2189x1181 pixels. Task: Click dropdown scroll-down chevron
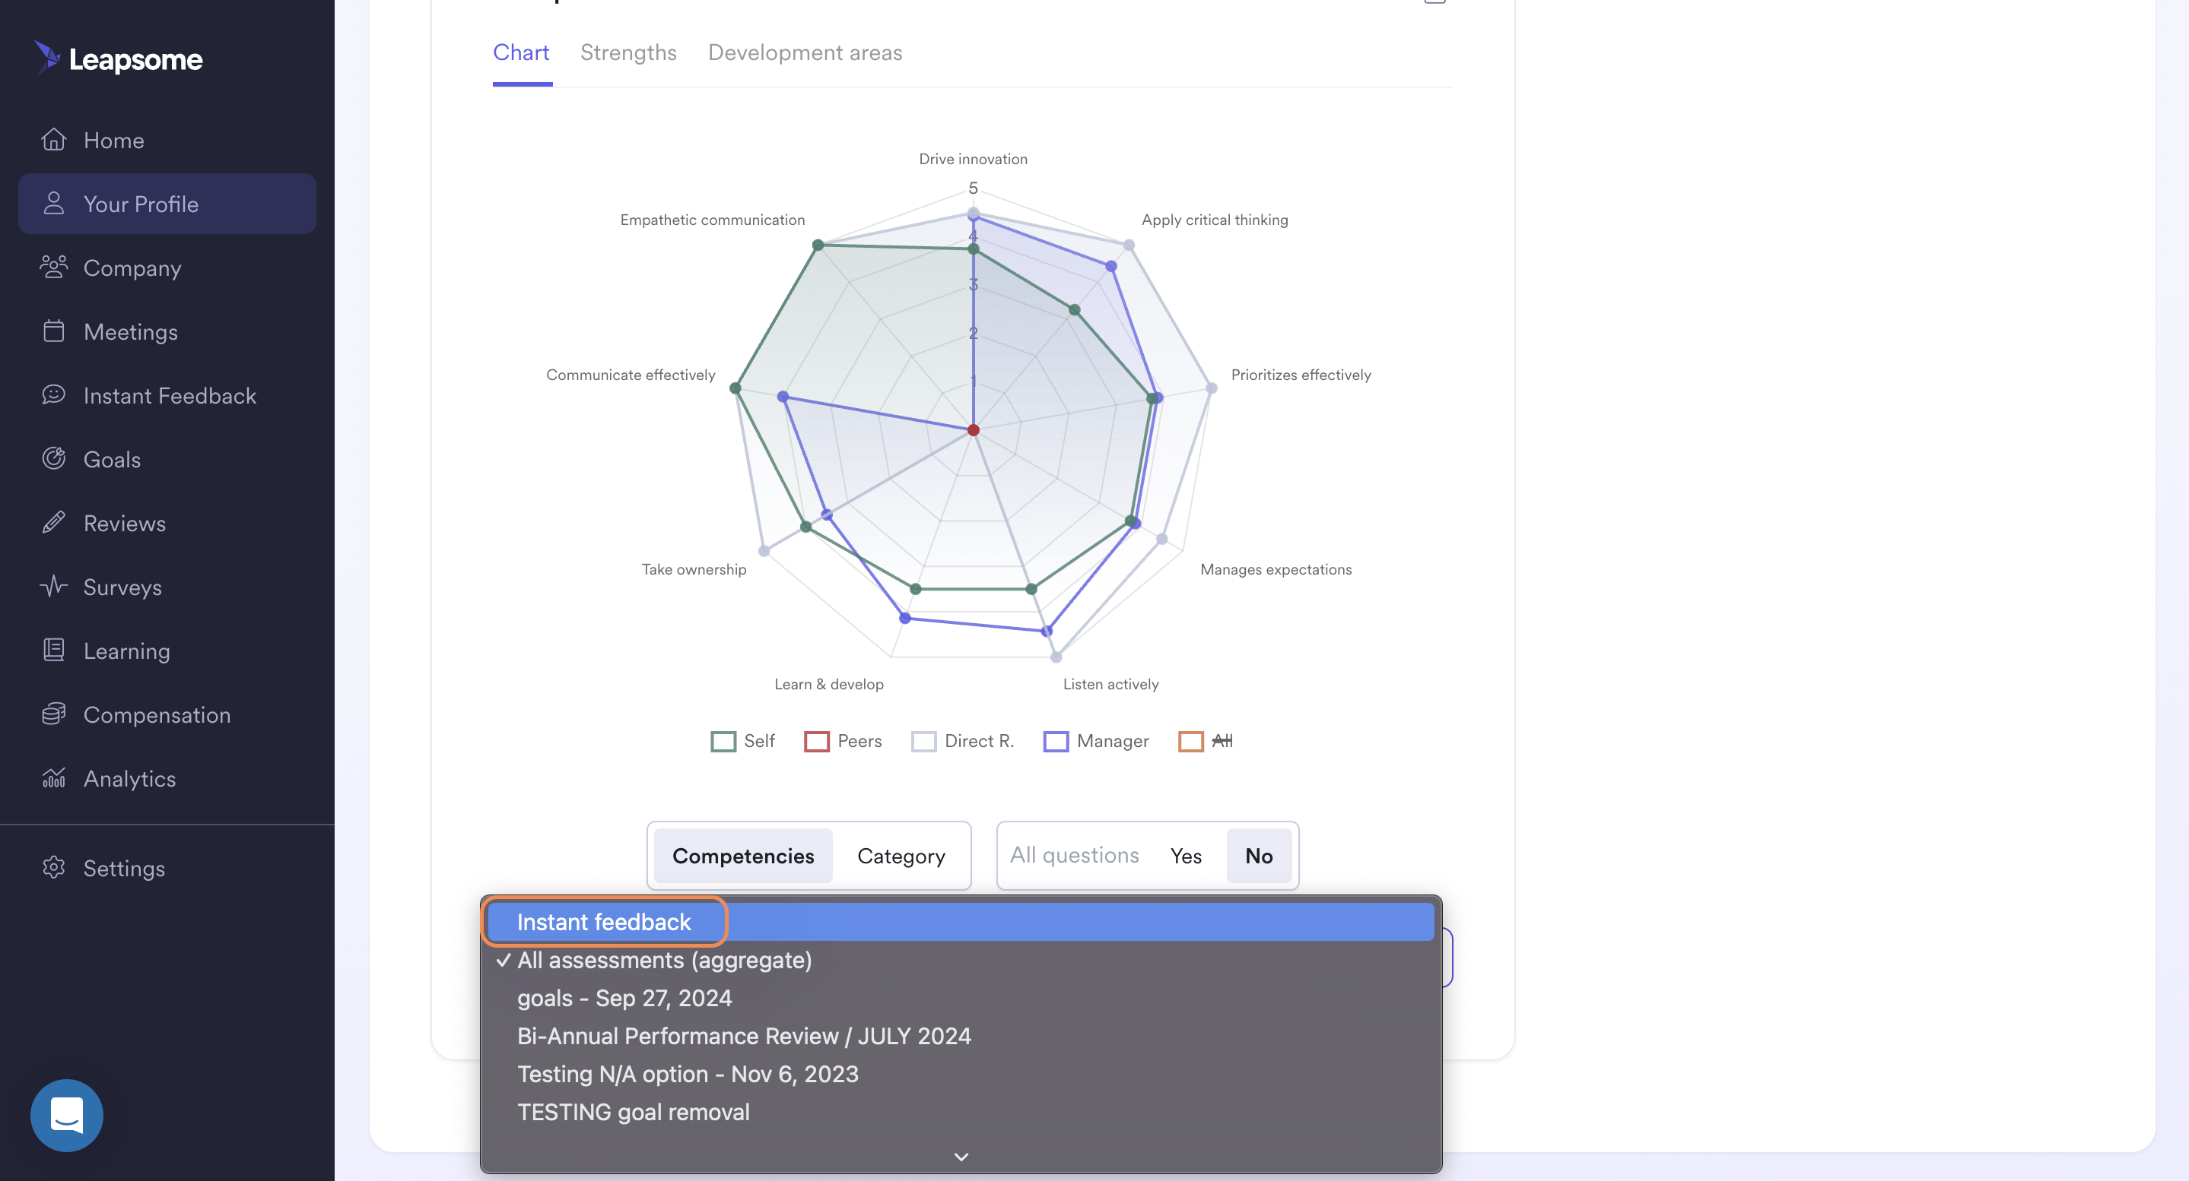coord(961,1157)
